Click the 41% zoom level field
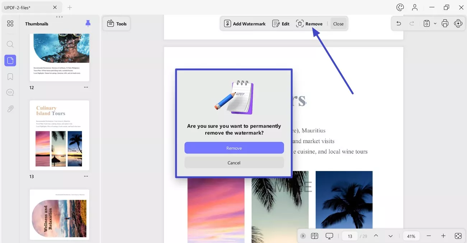Screen dimensions: 467x243 pyautogui.click(x=411, y=236)
